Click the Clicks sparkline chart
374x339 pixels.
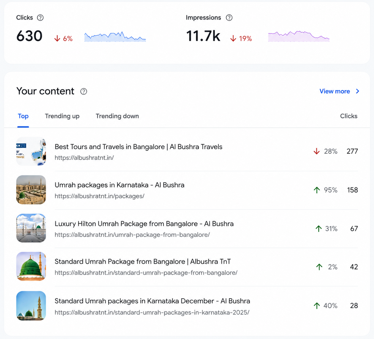coord(115,37)
